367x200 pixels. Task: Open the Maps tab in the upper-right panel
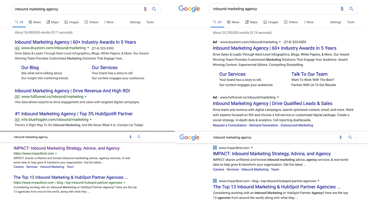(251, 22)
